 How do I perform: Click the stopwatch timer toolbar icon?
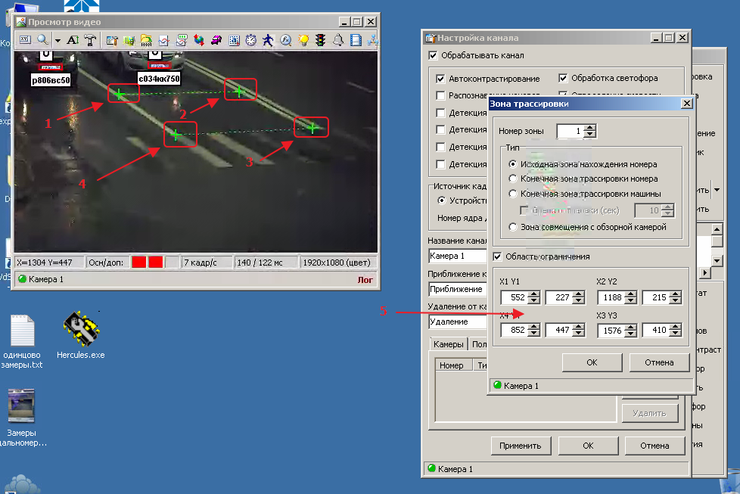click(x=250, y=40)
